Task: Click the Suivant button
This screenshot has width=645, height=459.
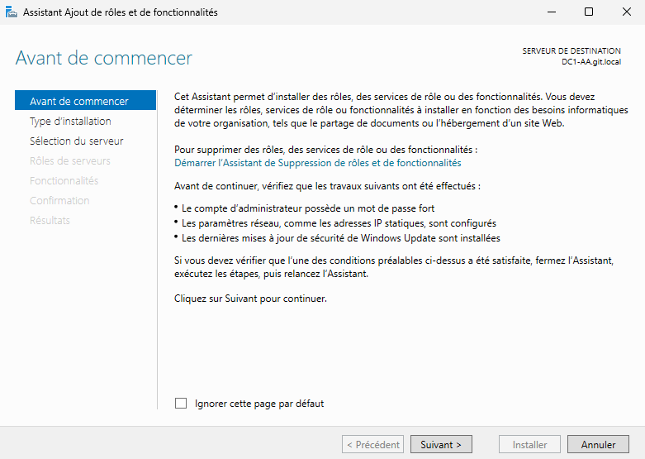Action: click(441, 445)
